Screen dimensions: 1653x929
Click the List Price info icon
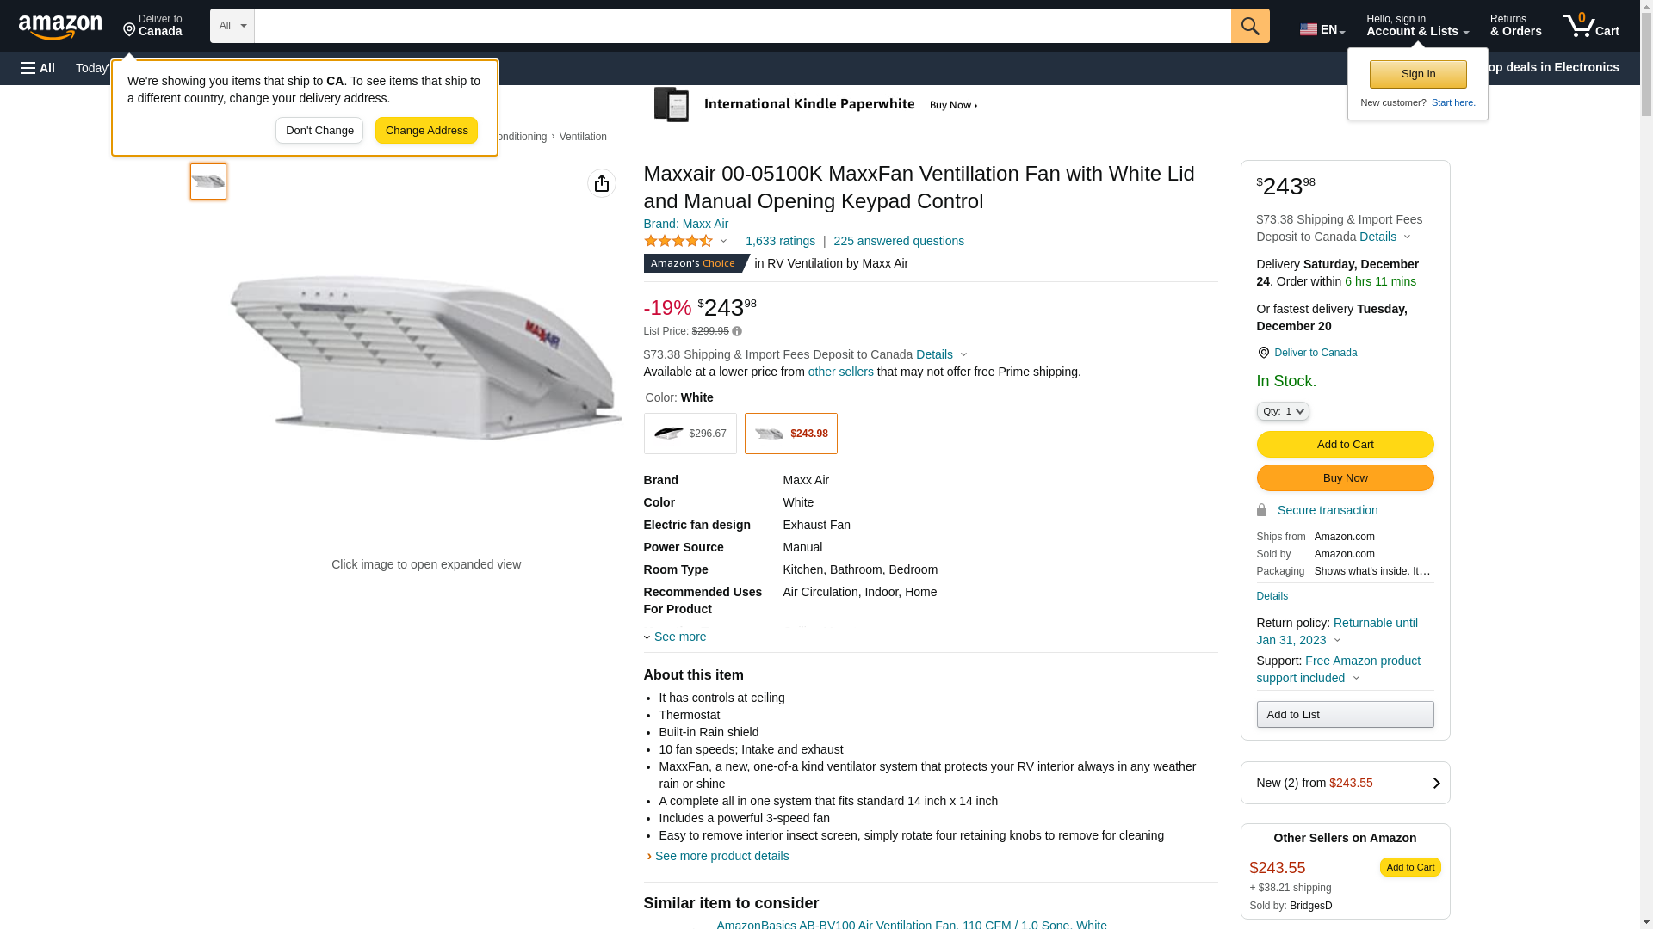tap(737, 331)
